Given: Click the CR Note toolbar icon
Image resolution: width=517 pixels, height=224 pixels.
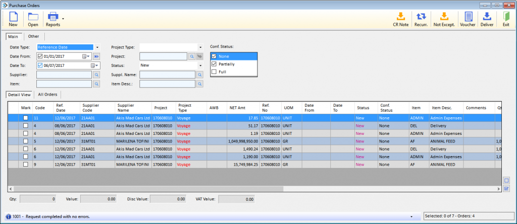Looking at the screenshot, I should (400, 17).
